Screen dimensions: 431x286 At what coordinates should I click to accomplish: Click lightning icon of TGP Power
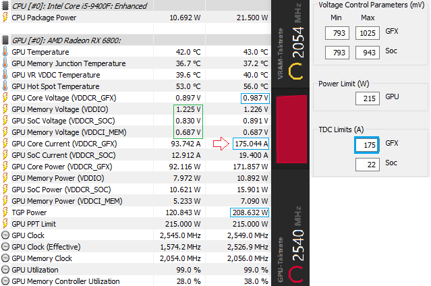pyautogui.click(x=5, y=212)
